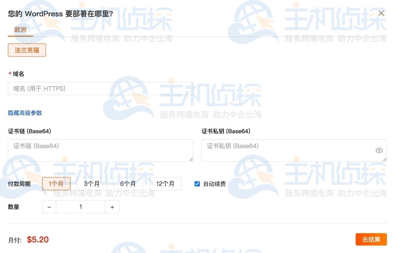Uncheck the 自动续费 auto-renewal checkbox
The image size is (395, 253).
tap(197, 183)
